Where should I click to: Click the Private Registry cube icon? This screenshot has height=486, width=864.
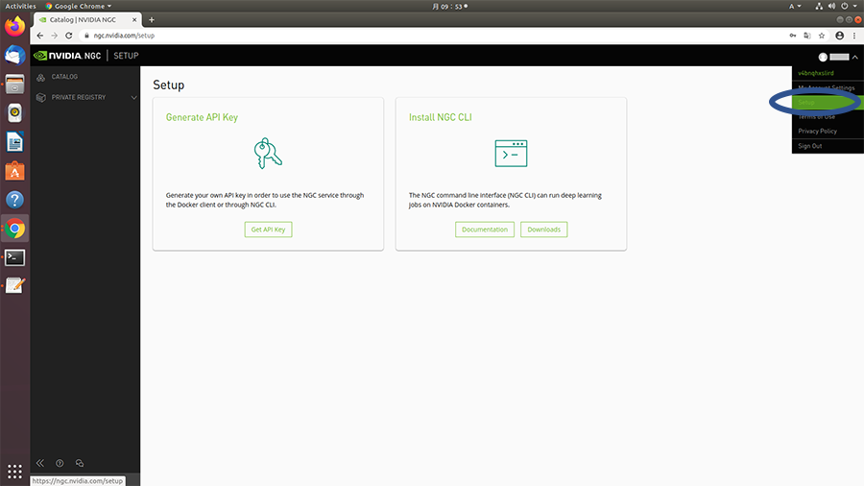(x=40, y=98)
